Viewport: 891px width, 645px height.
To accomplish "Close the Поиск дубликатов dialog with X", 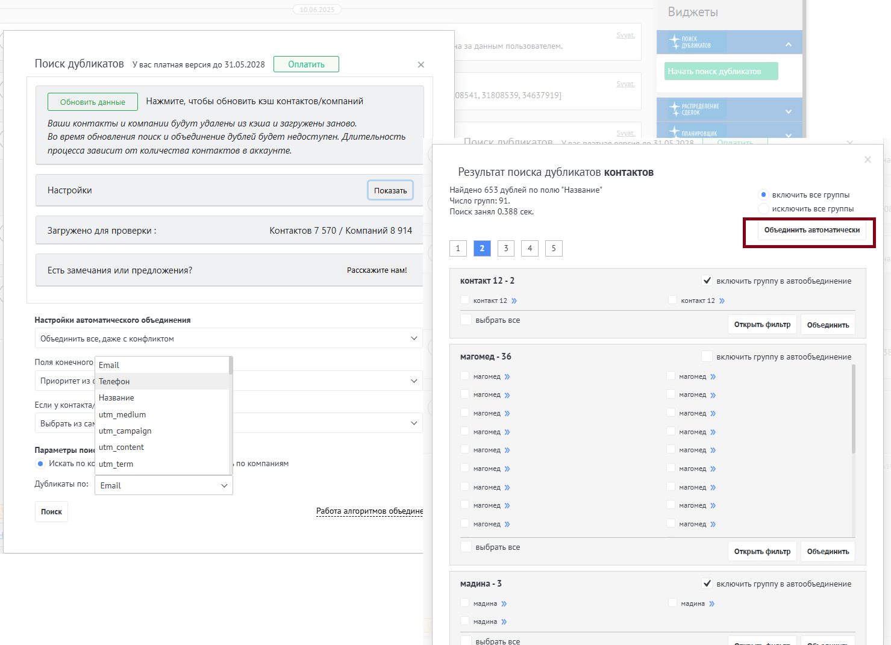I will (x=421, y=64).
